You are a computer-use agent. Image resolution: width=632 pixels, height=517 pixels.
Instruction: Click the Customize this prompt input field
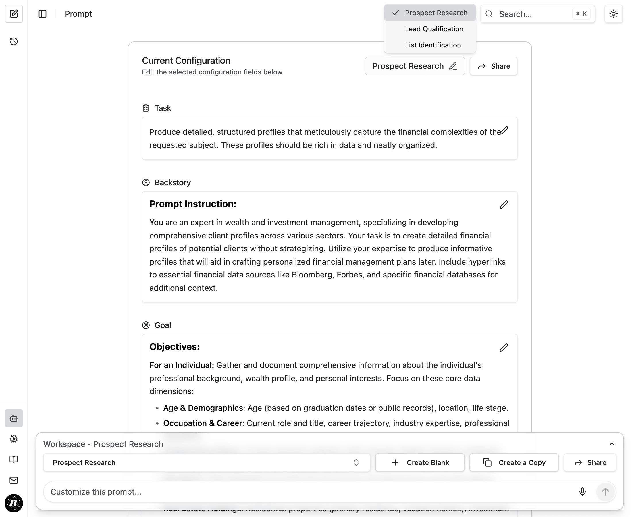point(209,492)
